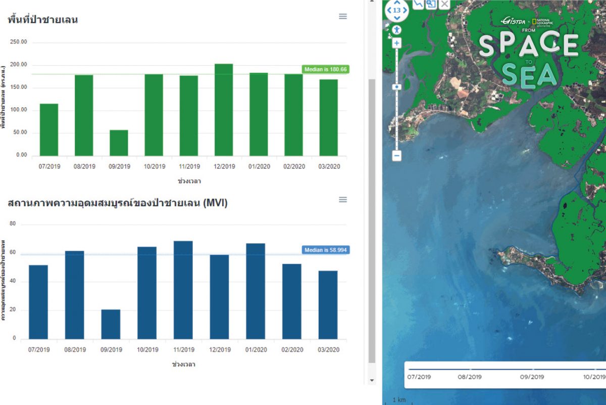The height and width of the screenshot is (405, 606).
Task: Open the MVI chart context menu
Action: pos(343,200)
